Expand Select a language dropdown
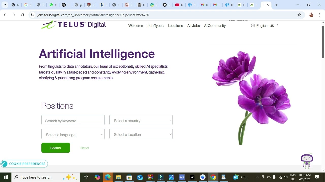Viewport: 325px width, 182px height. pos(73,134)
